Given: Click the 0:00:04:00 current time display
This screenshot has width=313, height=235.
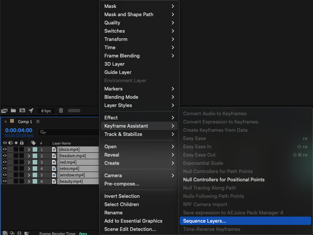Looking at the screenshot, I should click(19, 130).
